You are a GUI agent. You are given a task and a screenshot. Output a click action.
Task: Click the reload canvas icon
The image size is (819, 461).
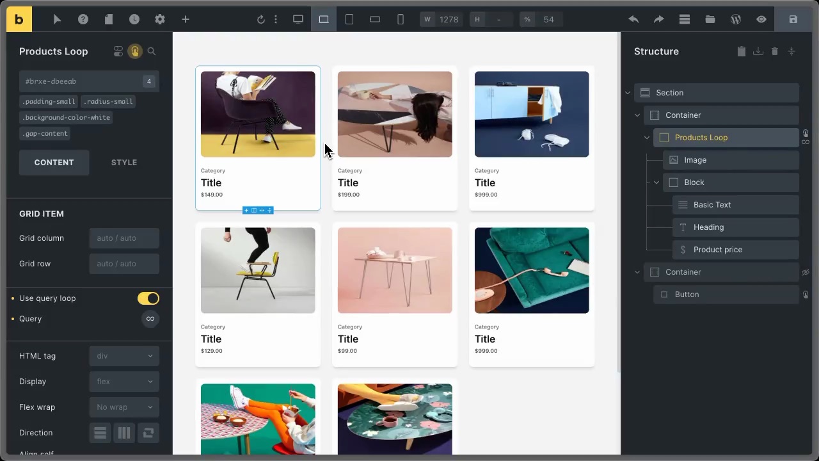[261, 19]
